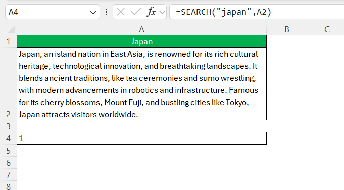
Task: Select column C header
Action: point(327,29)
